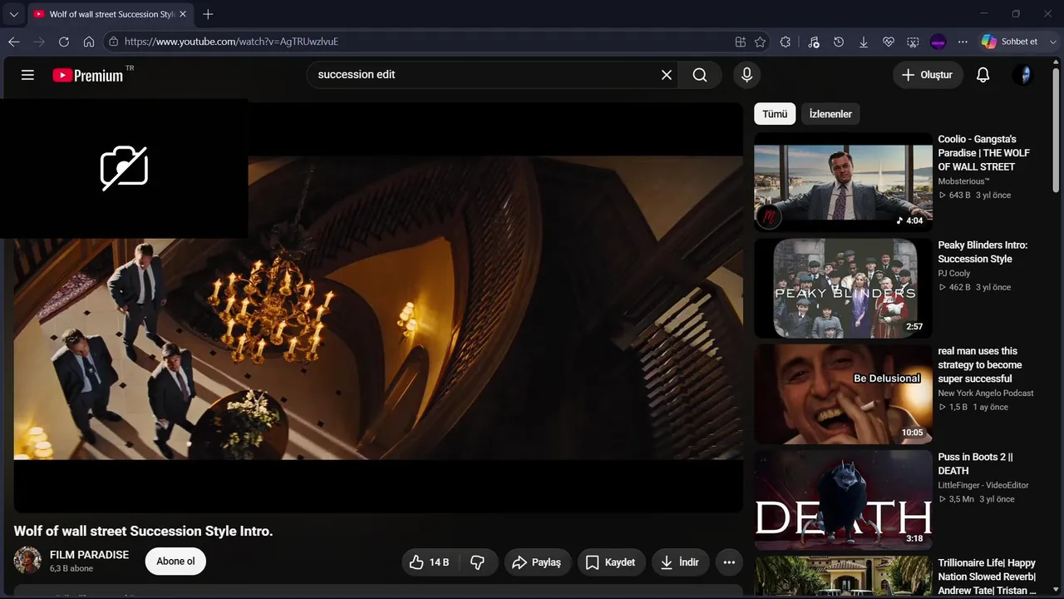Image resolution: width=1064 pixels, height=599 pixels.
Task: Open browser settings and more menu
Action: coord(963,42)
